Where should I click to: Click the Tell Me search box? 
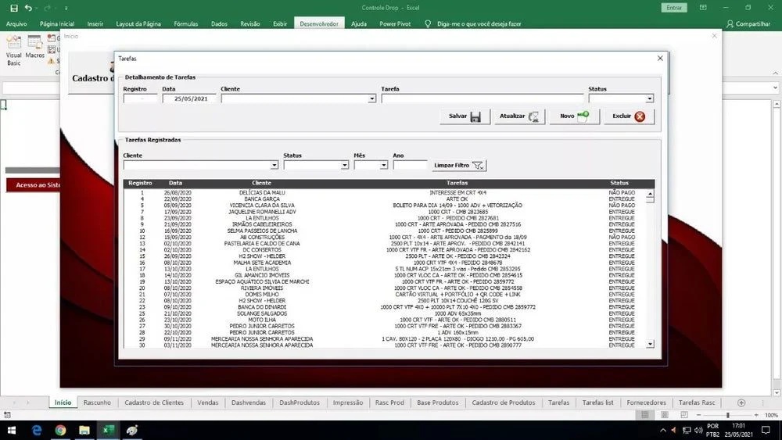coord(479,23)
